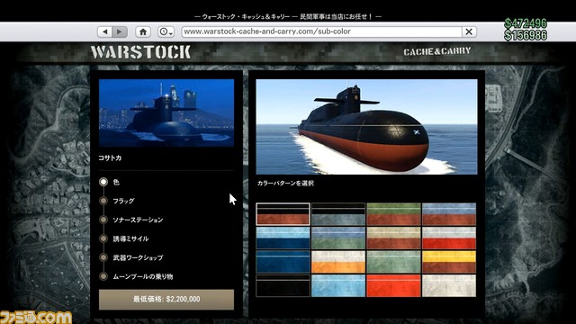Choose the blue-gray and rust-red swatch

pyautogui.click(x=449, y=214)
